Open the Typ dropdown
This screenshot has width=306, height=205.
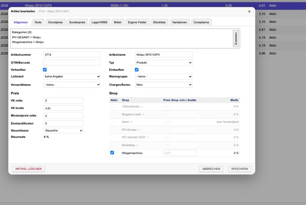pos(164,63)
